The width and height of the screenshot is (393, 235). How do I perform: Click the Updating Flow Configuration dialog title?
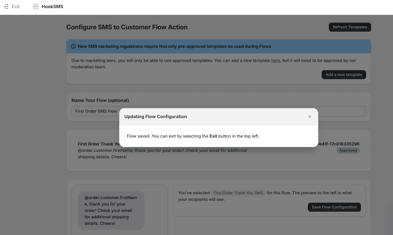pos(156,117)
